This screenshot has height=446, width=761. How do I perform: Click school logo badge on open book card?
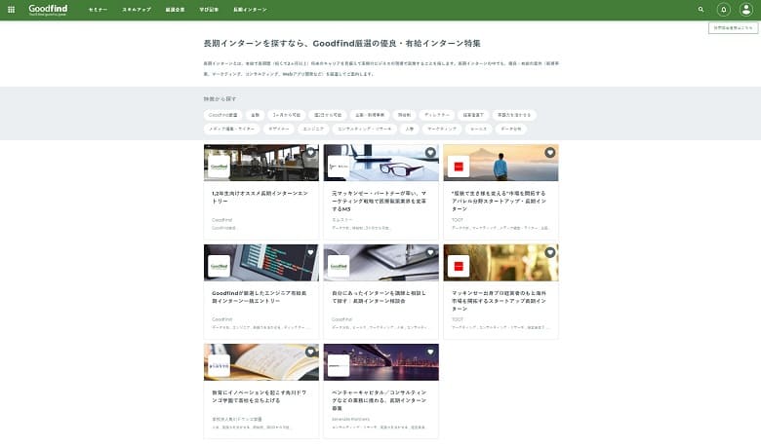[219, 366]
